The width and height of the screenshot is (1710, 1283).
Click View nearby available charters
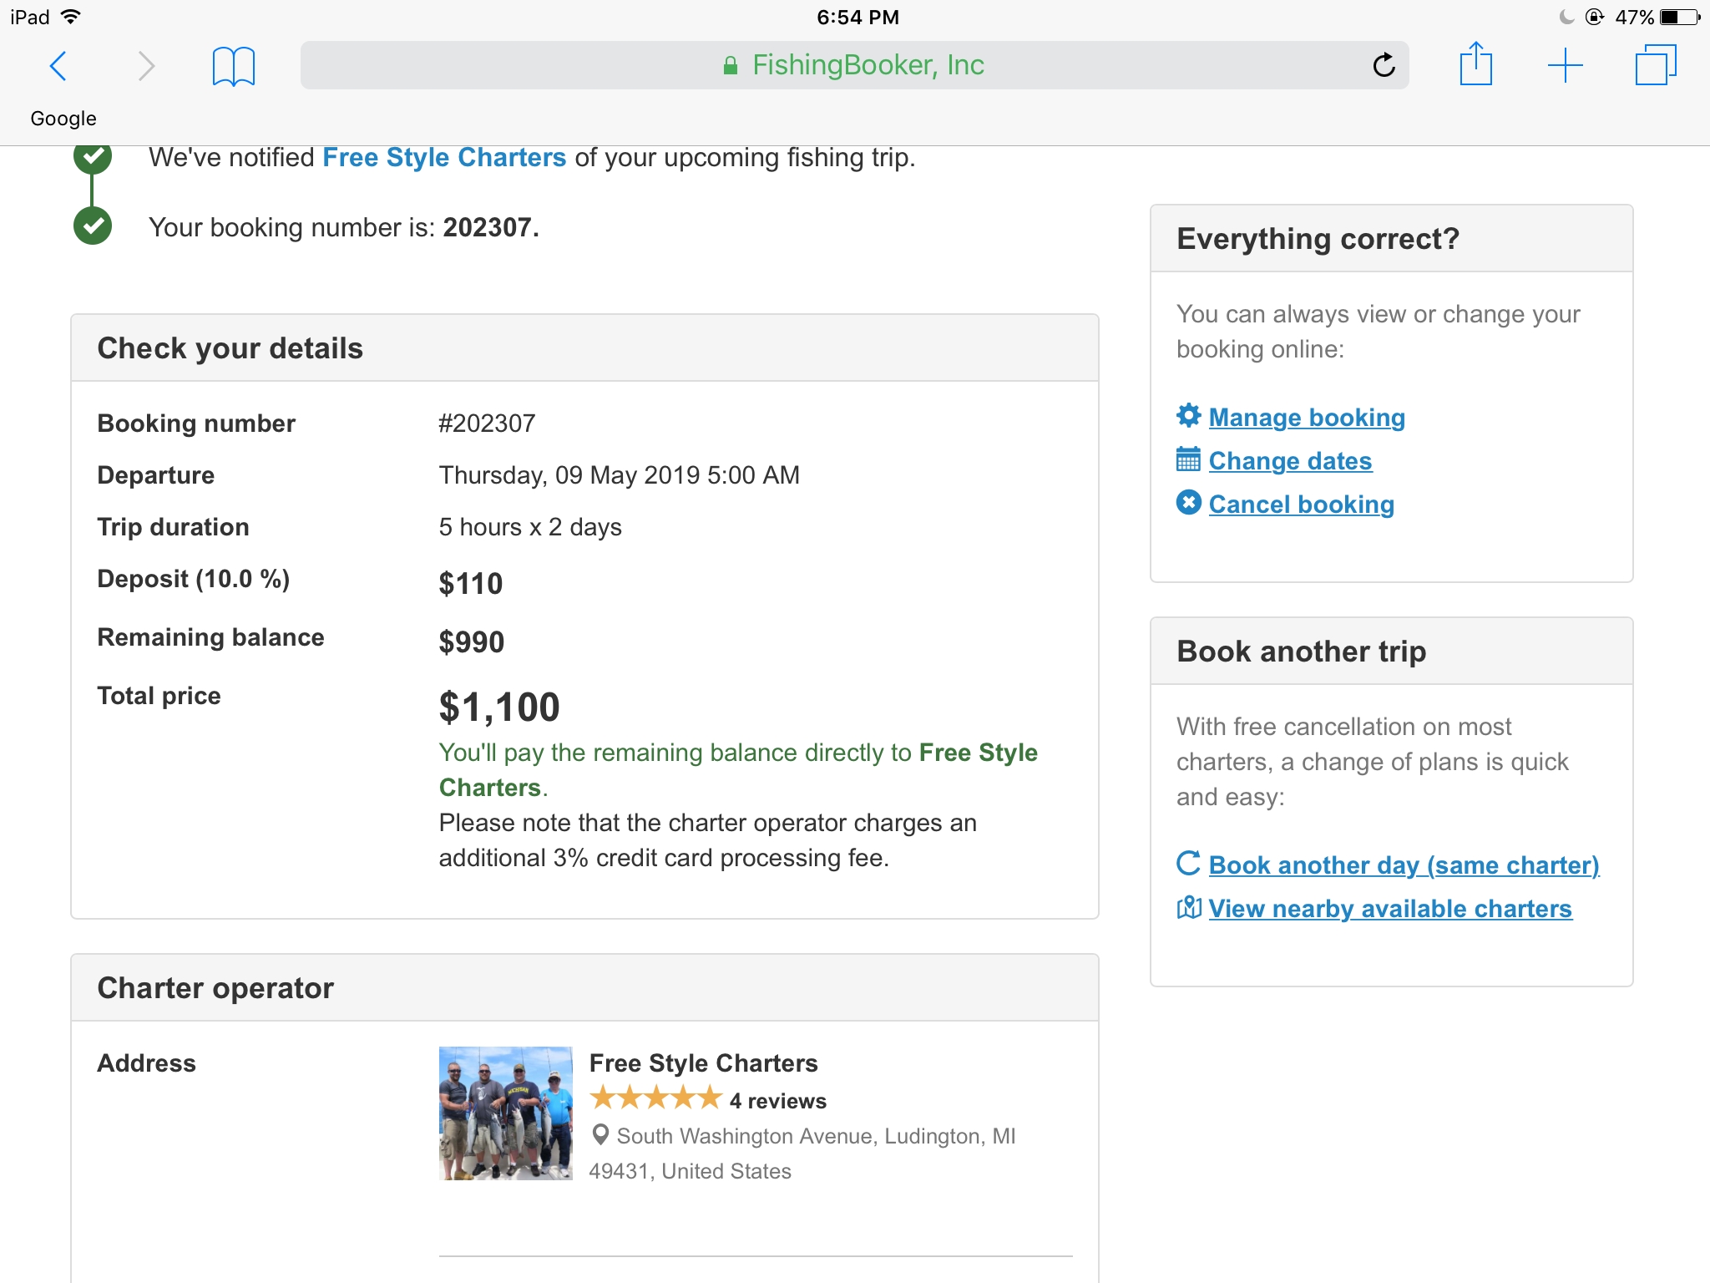[1390, 908]
